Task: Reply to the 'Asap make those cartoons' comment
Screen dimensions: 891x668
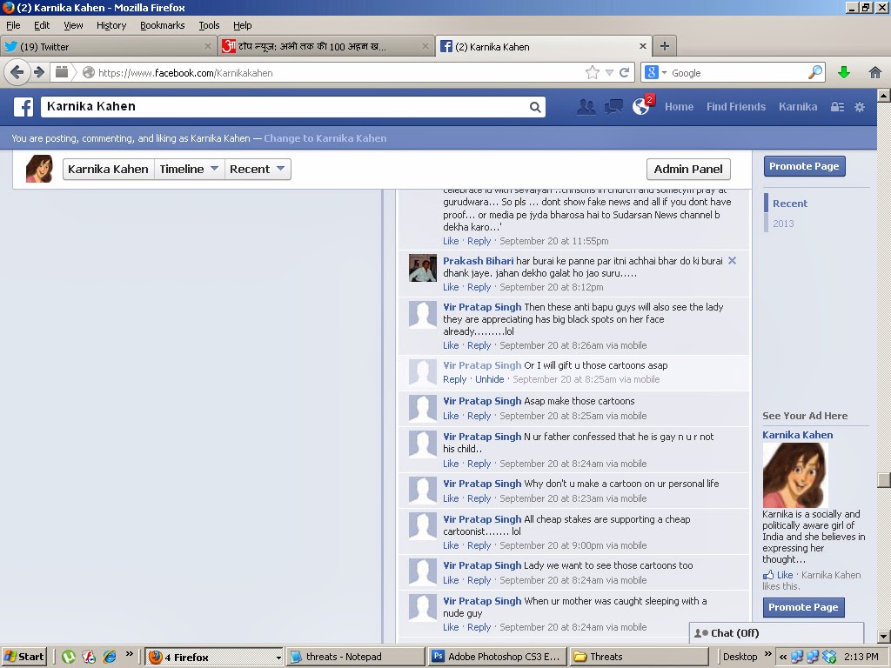Action: (x=479, y=416)
